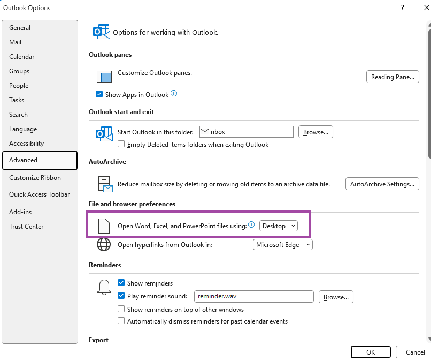Screen dimensions: 431x360
Task: Click the Reading Pane button
Action: point(392,77)
